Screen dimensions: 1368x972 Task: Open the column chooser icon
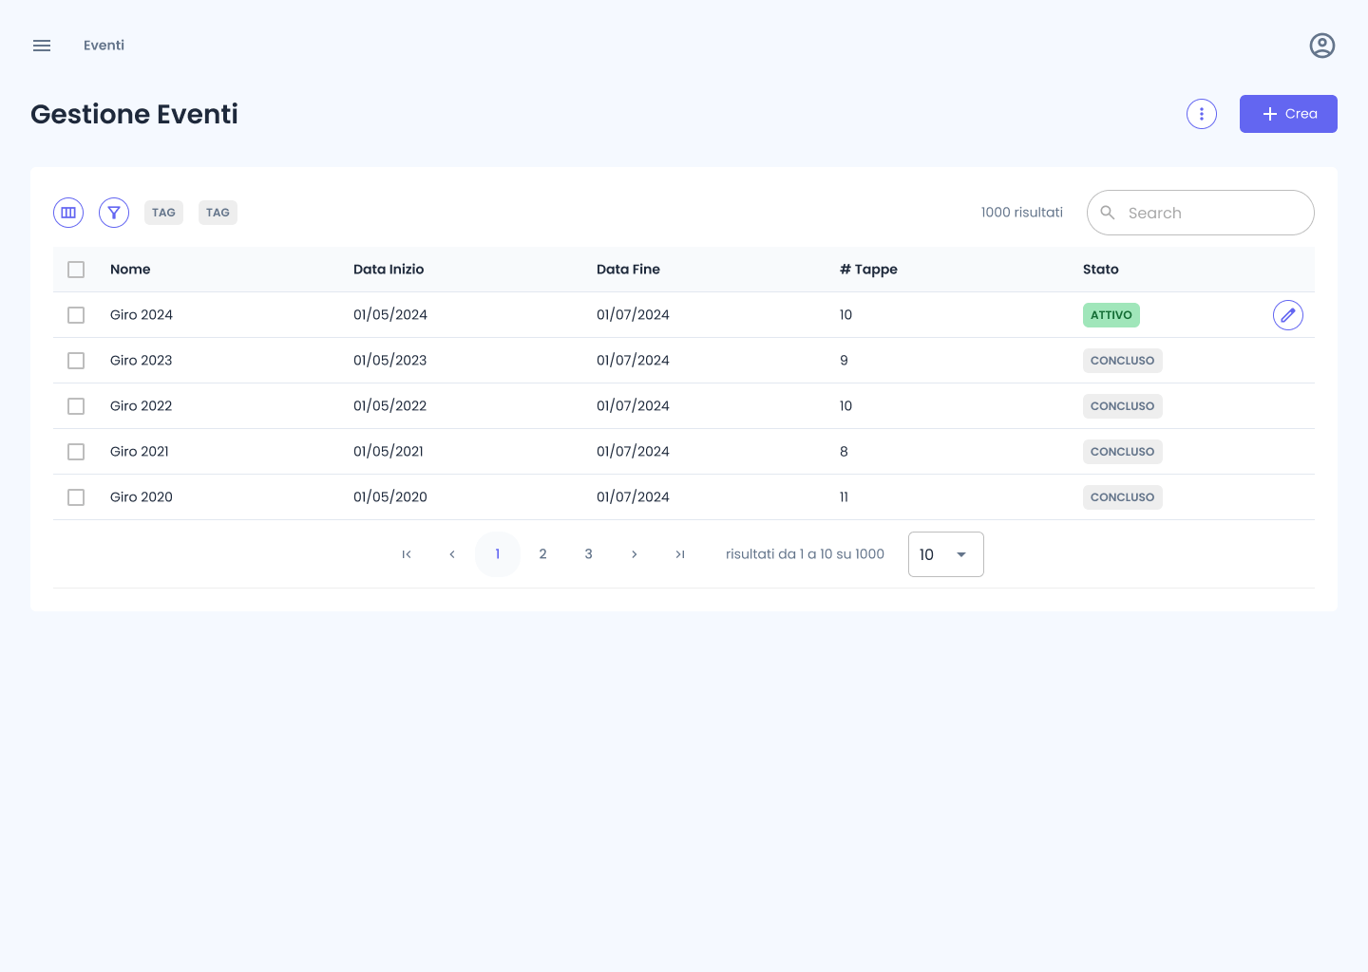68,213
